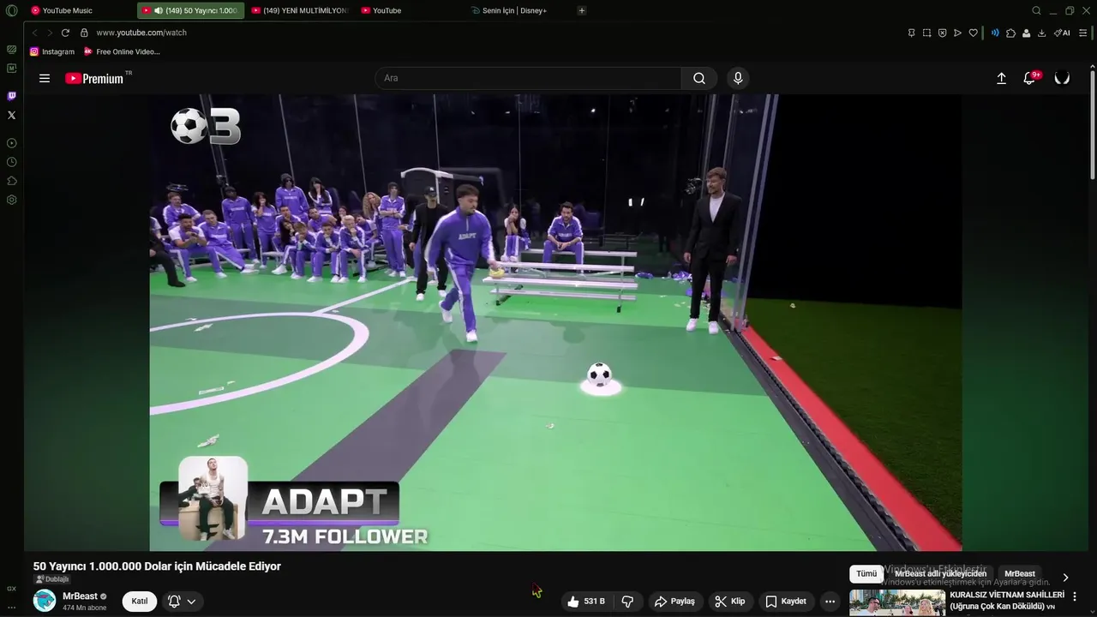Screen dimensions: 1097x617
Task: Start voice search with microphone
Action: coord(738,78)
